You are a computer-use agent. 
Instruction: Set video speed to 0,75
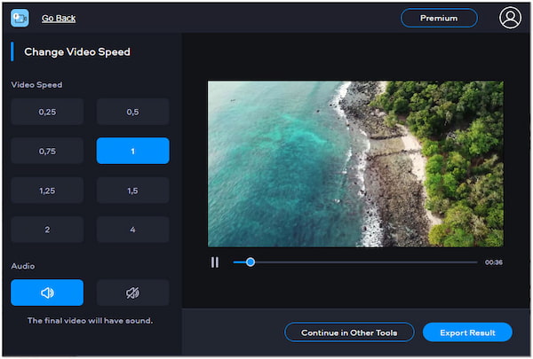pos(47,151)
